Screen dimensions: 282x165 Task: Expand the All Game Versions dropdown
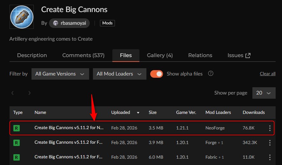(x=60, y=74)
